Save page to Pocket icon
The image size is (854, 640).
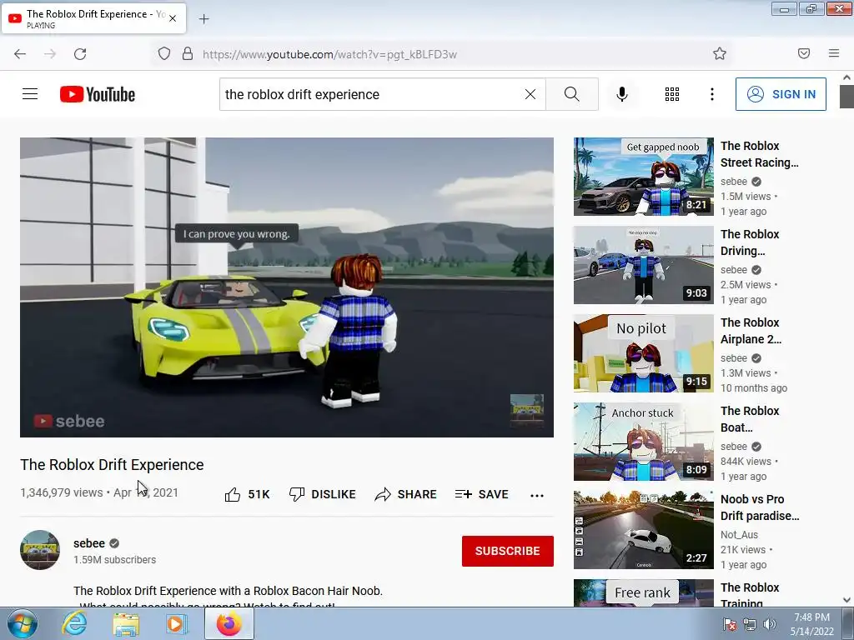pyautogui.click(x=803, y=53)
